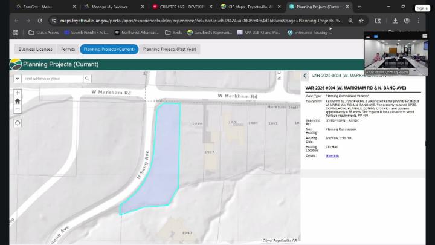Viewport: 435px width, 245px height.
Task: Click the find my location button
Action: 18,123
